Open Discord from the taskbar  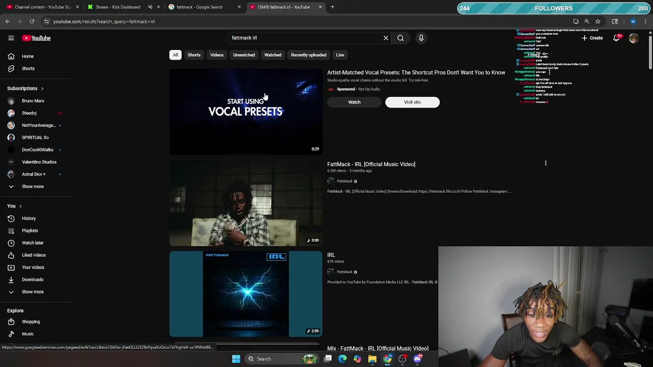coord(418,359)
